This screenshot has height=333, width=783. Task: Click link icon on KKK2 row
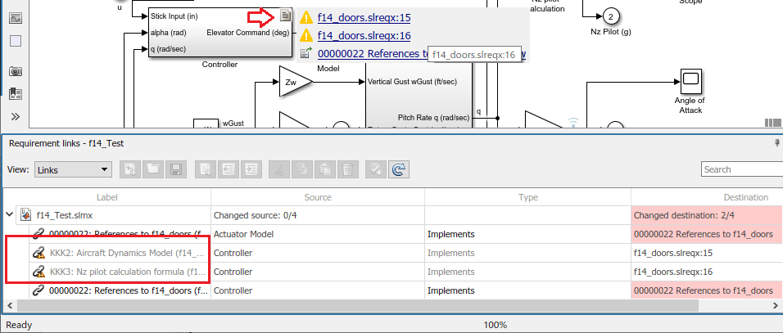click(38, 254)
